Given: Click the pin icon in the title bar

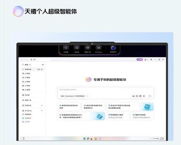Looking at the screenshot, I should [151, 59].
